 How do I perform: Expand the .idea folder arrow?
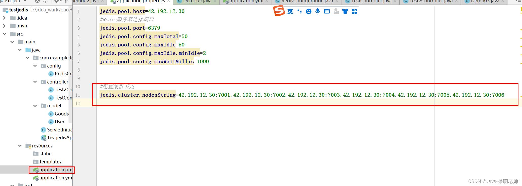(x=4, y=18)
